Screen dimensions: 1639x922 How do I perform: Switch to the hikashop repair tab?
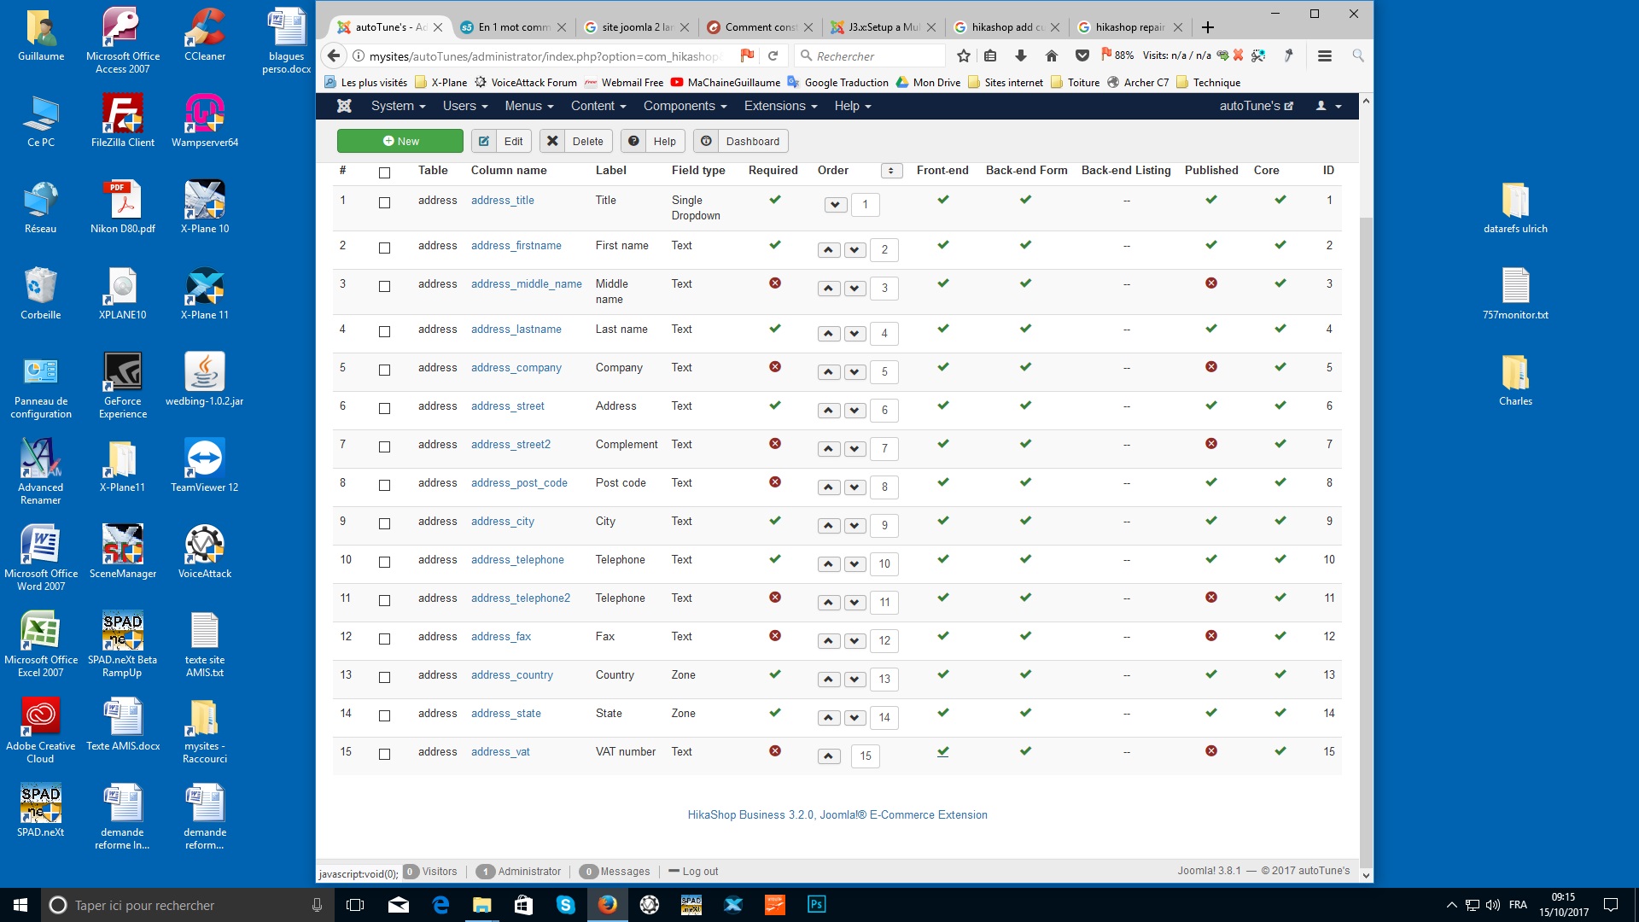(x=1129, y=27)
